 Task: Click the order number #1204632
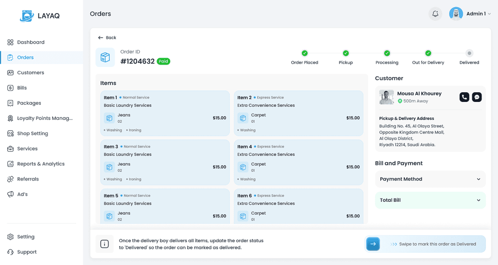(x=138, y=61)
